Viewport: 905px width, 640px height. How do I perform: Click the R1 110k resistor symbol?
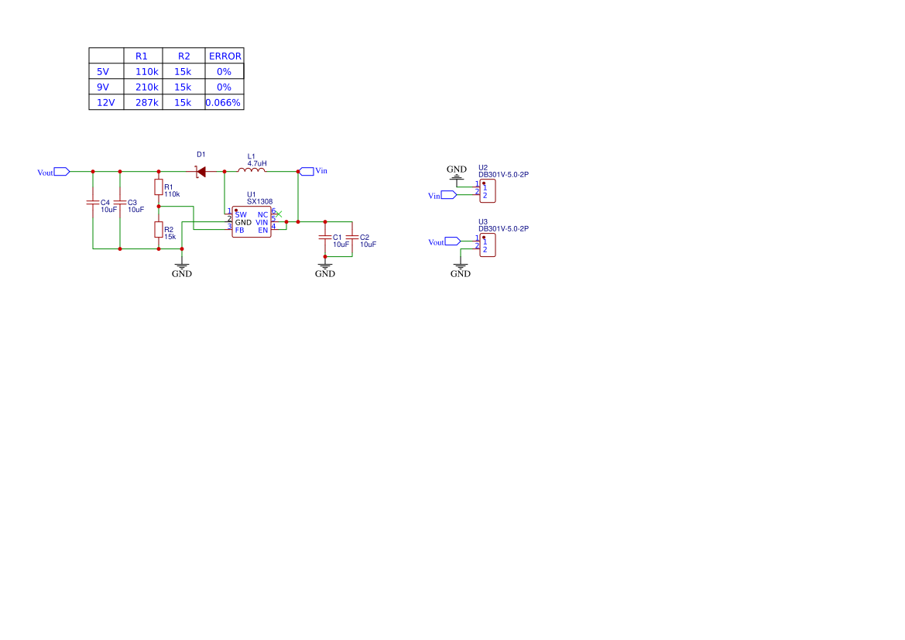(159, 187)
